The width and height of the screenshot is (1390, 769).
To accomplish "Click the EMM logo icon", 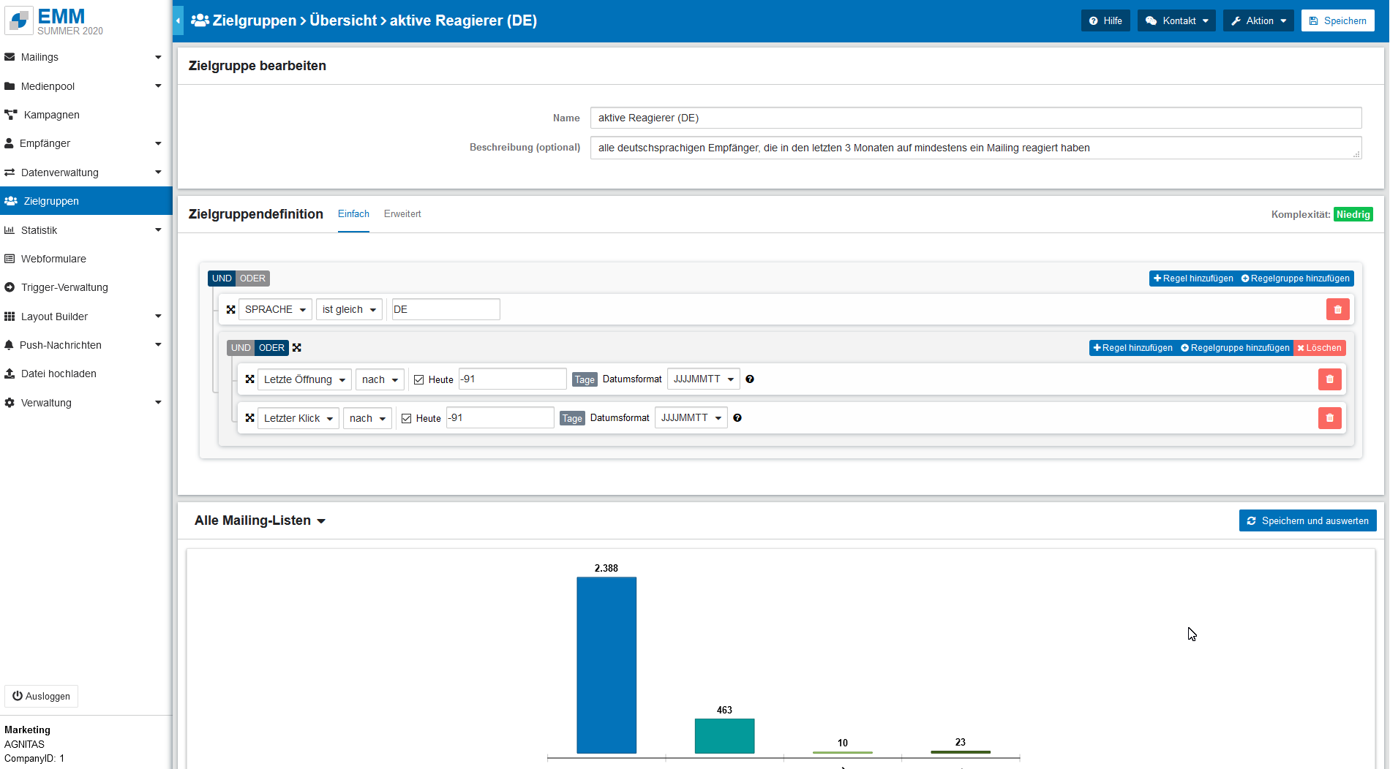I will (x=19, y=20).
